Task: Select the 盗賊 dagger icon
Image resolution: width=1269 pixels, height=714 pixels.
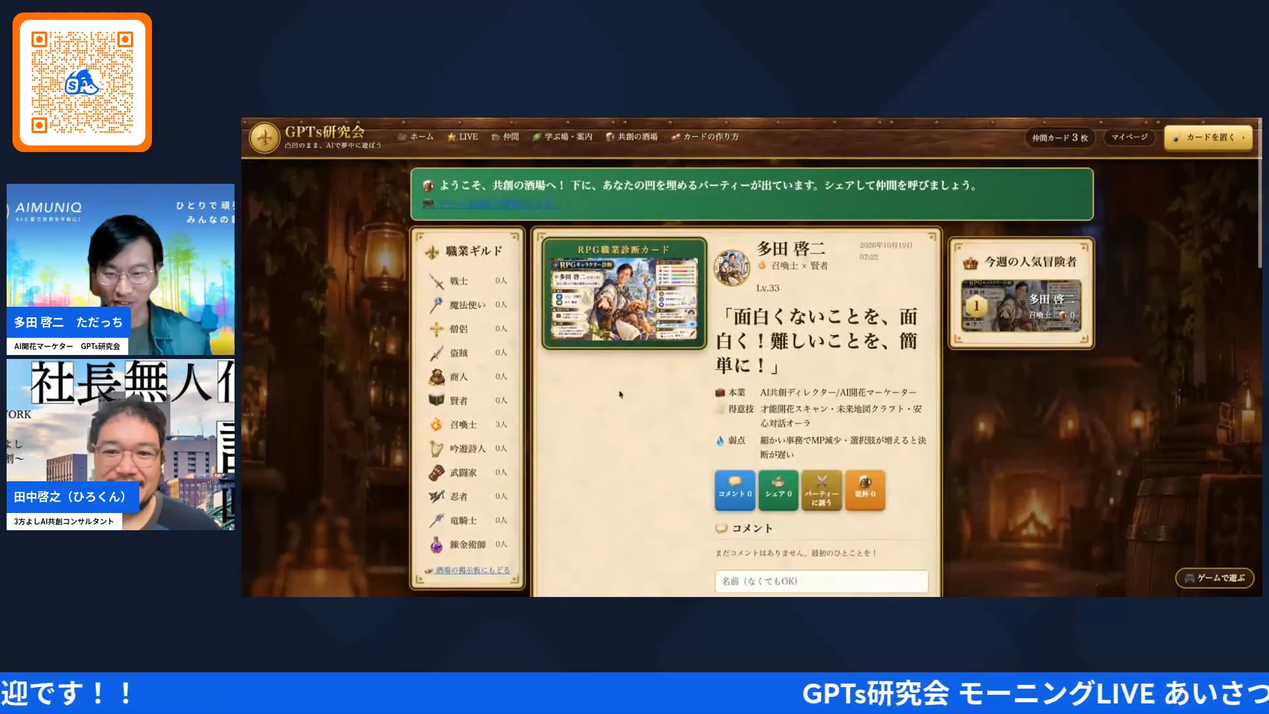Action: click(x=436, y=353)
